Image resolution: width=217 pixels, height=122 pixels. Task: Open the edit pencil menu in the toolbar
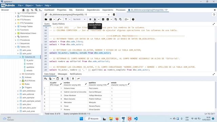tap(60, 19)
